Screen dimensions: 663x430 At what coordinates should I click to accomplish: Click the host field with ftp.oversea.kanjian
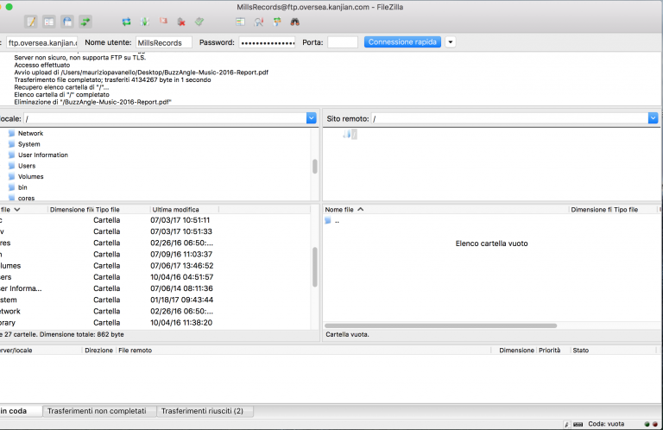click(x=41, y=42)
